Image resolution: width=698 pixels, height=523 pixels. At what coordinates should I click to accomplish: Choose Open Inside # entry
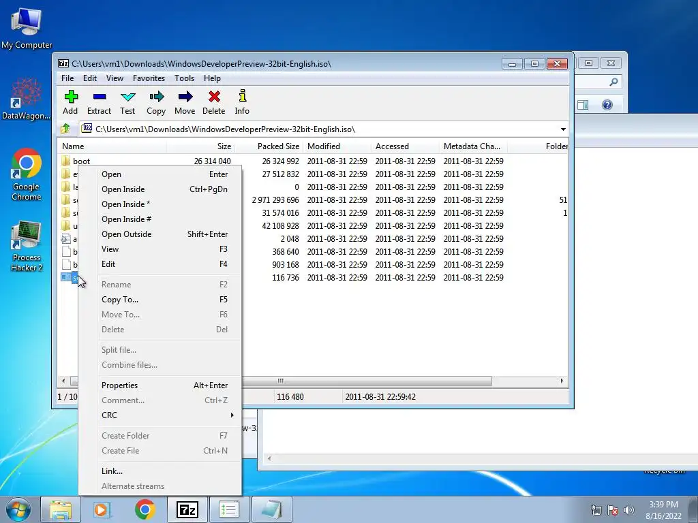(x=160, y=219)
